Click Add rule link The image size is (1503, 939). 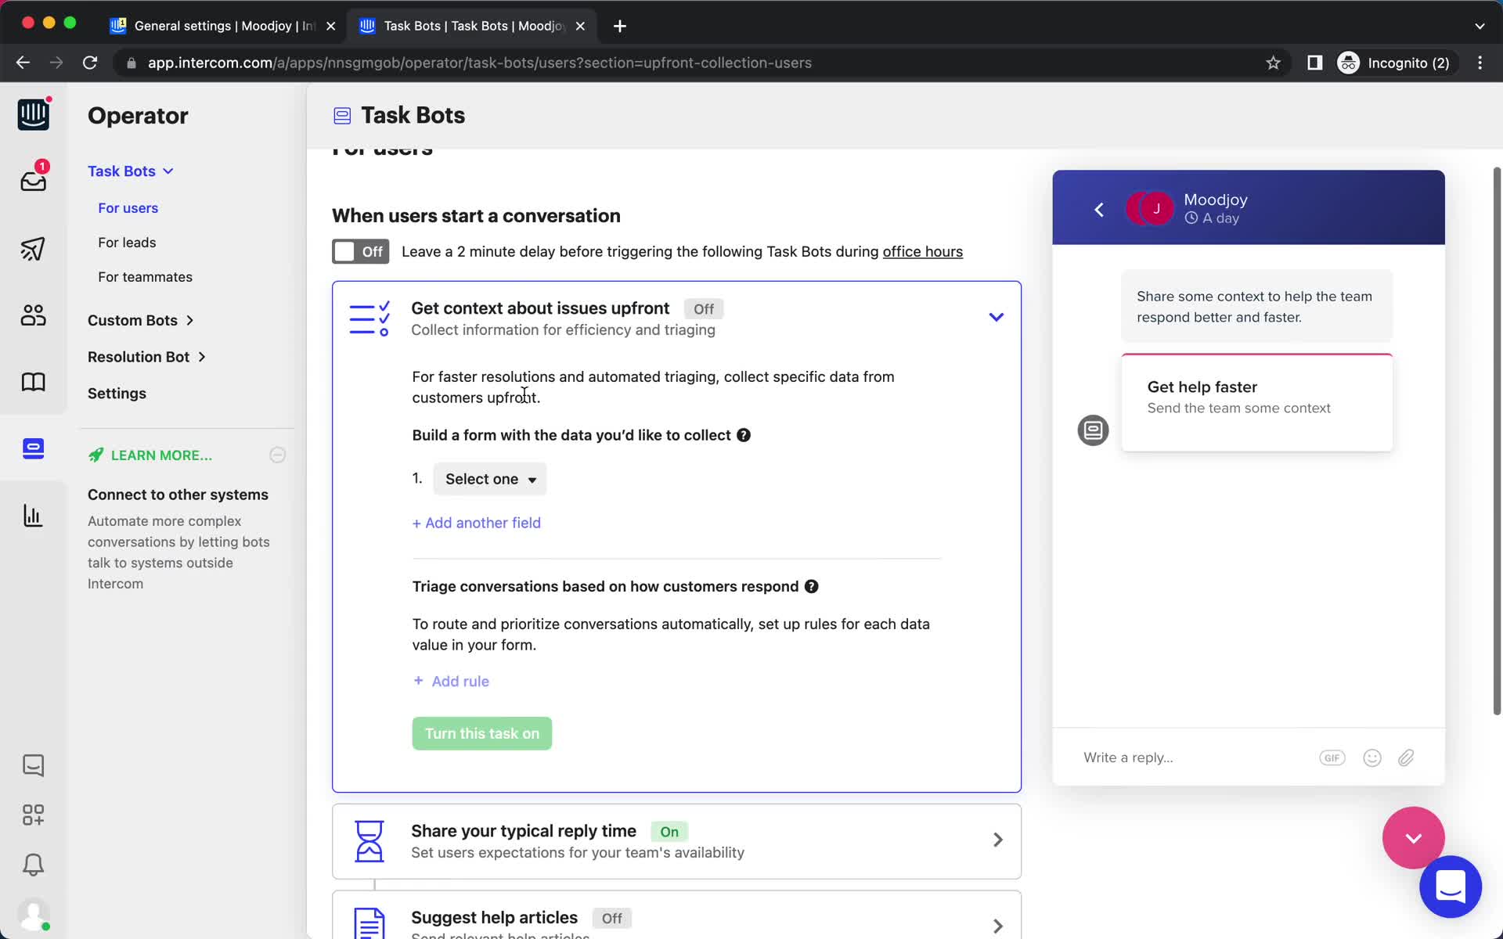point(451,682)
